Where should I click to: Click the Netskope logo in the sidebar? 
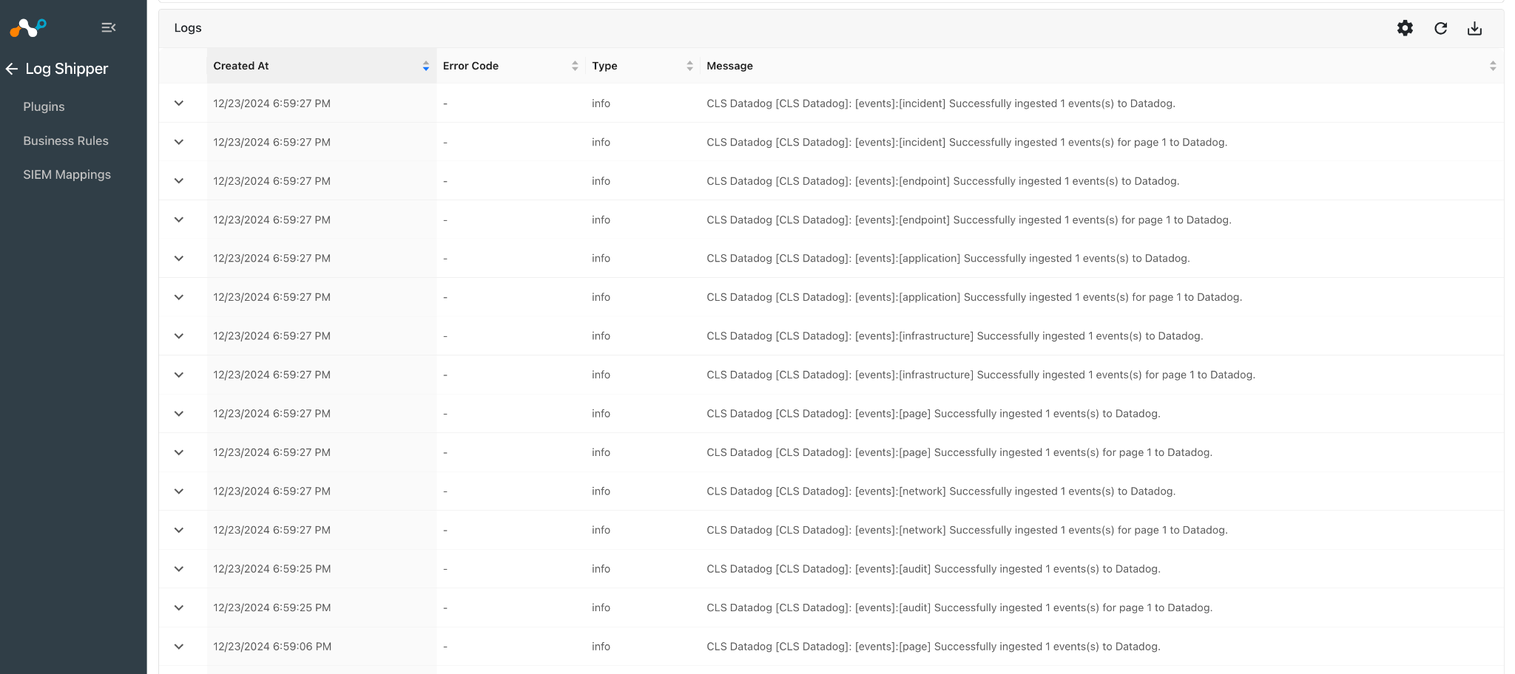[x=28, y=28]
